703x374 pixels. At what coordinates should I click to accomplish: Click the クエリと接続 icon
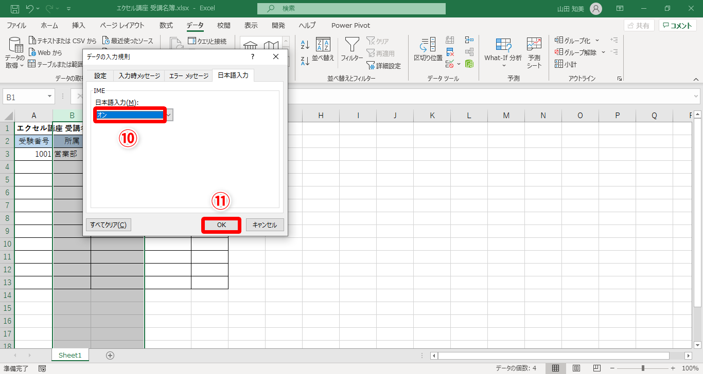coord(192,41)
